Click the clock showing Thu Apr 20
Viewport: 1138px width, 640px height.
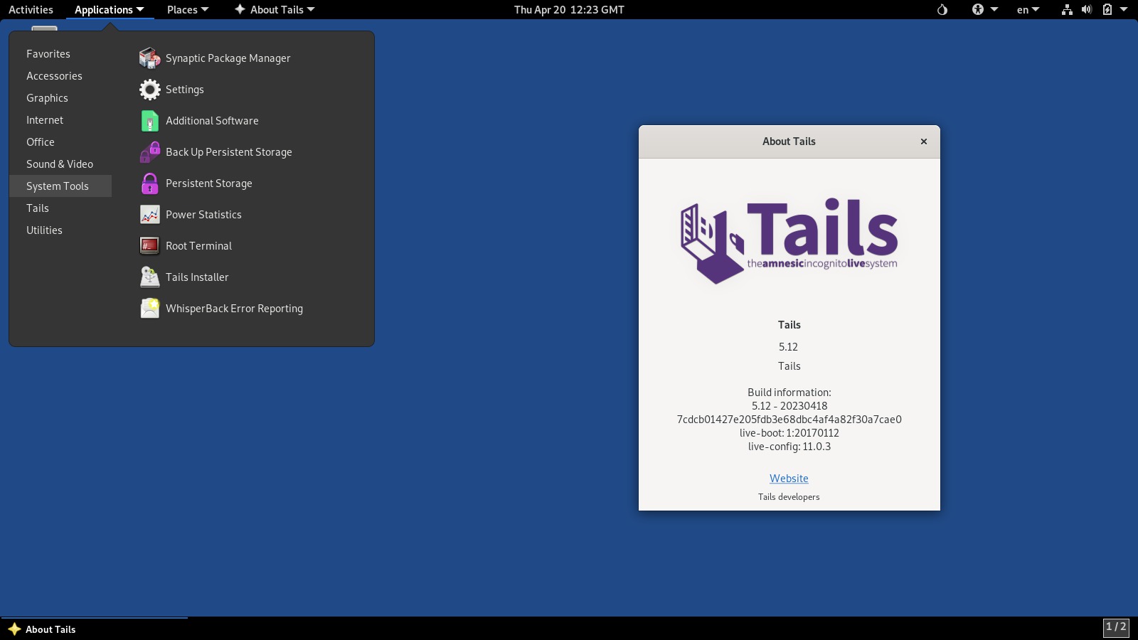[569, 10]
